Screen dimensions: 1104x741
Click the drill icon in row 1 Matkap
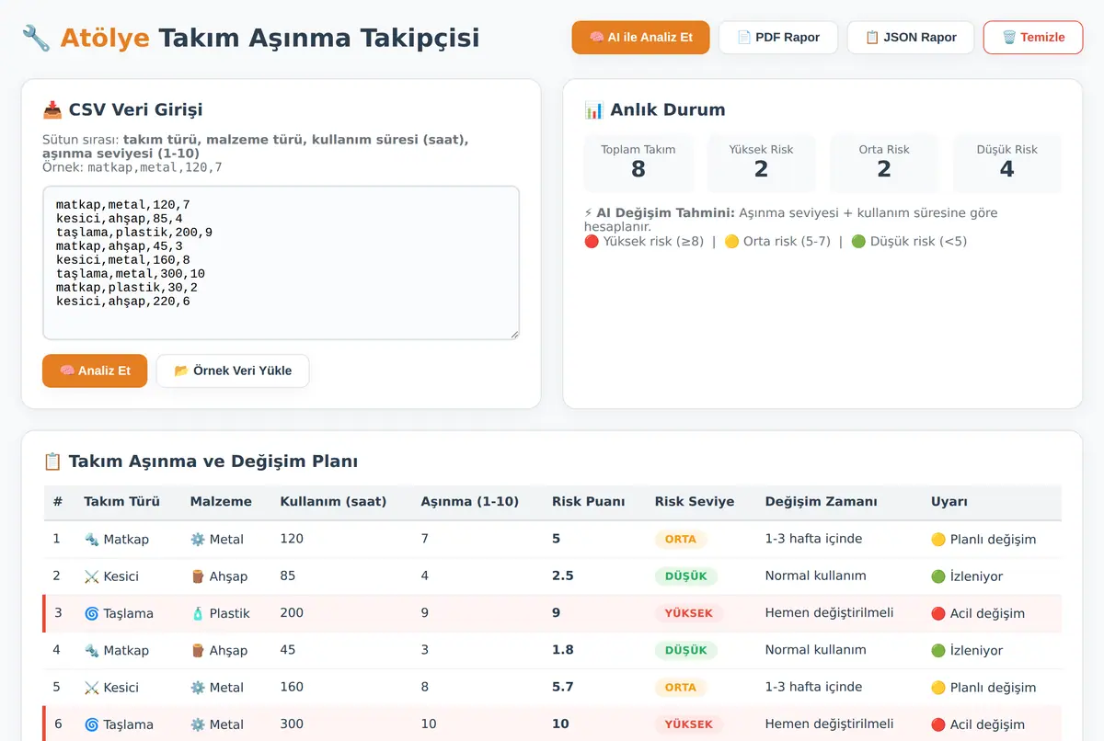click(91, 540)
